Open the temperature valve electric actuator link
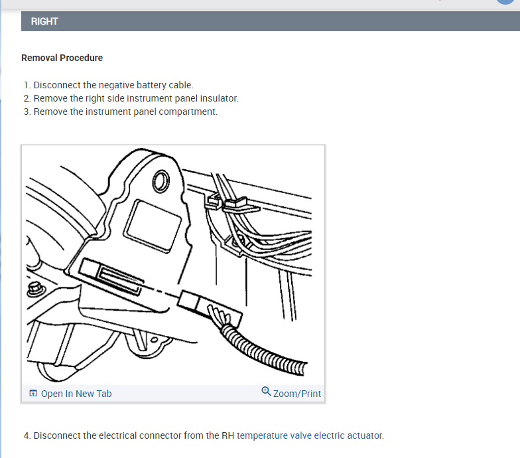 click(x=310, y=435)
